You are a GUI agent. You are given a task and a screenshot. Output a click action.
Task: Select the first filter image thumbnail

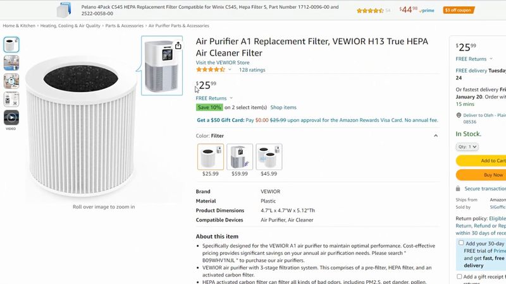11,44
